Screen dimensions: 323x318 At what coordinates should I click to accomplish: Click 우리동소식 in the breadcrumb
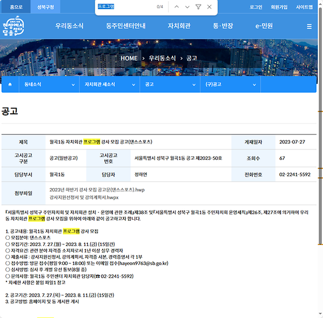[x=162, y=58]
